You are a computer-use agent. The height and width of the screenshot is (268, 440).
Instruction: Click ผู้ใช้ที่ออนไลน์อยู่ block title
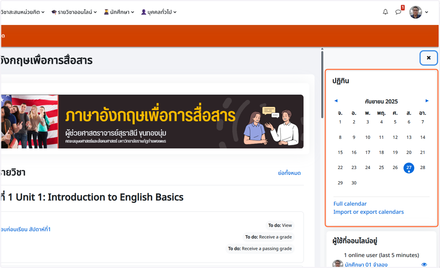(x=355, y=241)
